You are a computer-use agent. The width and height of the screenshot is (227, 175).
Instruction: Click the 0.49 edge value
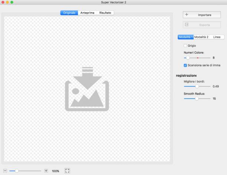click(x=216, y=86)
